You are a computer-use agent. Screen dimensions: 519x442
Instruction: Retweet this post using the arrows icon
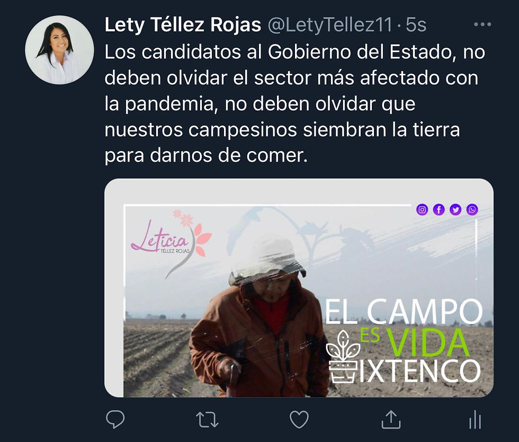207,419
